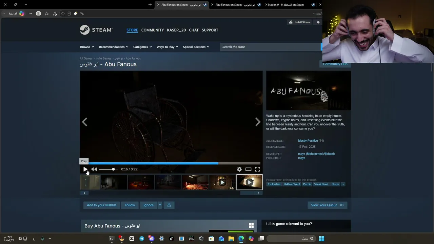Screen dimensions: 434x244
Task: Open the Windows Start menu
Action: pyautogui.click(x=321, y=239)
